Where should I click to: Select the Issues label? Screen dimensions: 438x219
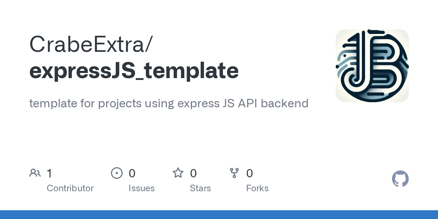142,188
